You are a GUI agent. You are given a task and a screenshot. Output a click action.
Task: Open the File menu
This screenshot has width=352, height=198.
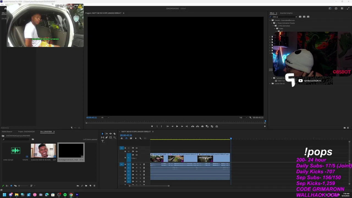click(x=2, y=5)
